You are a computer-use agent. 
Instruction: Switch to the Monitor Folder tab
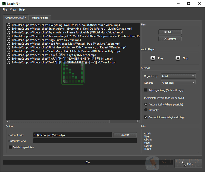pos(40,18)
